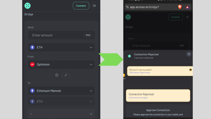This screenshot has width=211, height=119.
Task: Click the left Connect wallet button
Action: pyautogui.click(x=81, y=6)
